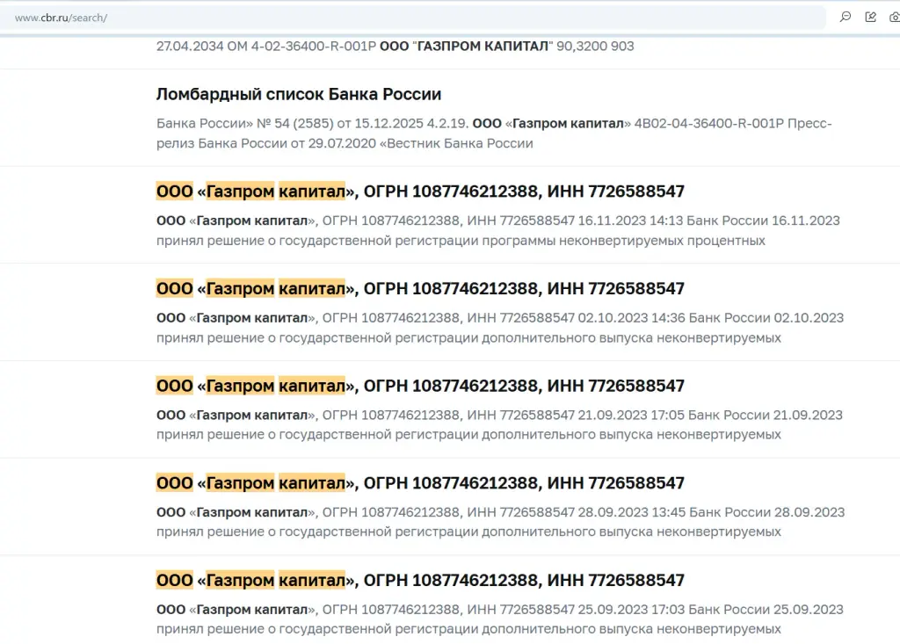Click snippet text '27.04.2034 ОМ 4-02-36400-R-001P'

click(266, 46)
